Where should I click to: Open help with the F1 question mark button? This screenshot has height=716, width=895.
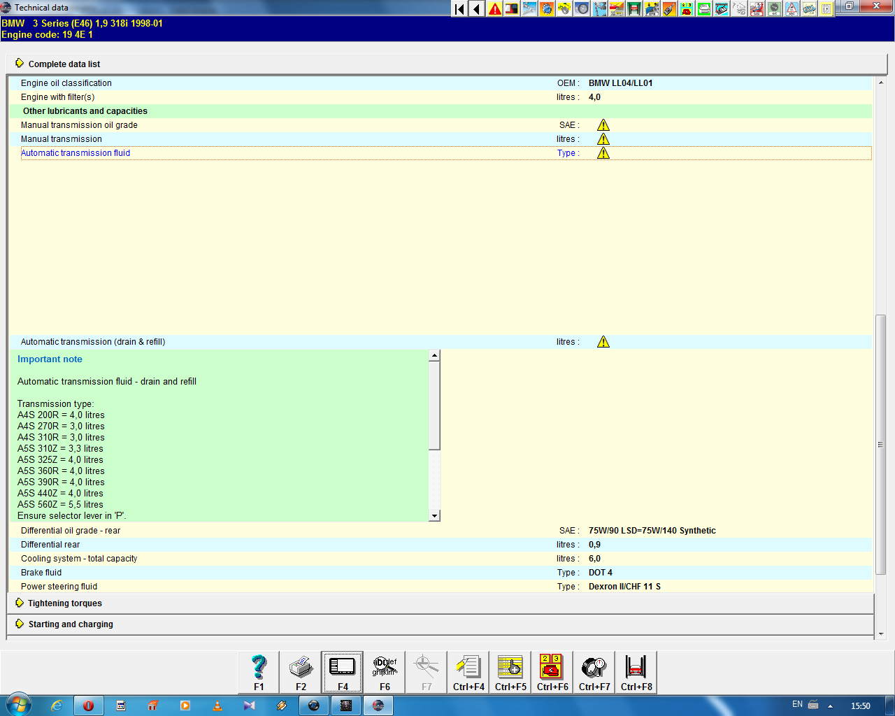(x=259, y=673)
